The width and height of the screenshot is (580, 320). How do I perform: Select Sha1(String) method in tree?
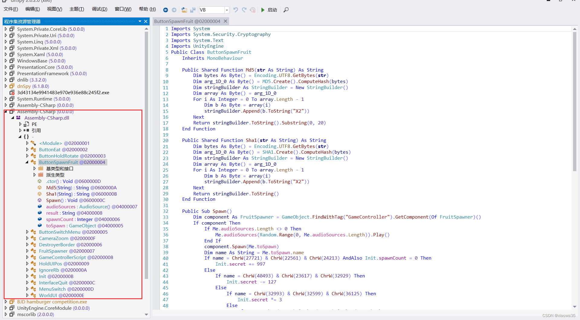coord(81,194)
